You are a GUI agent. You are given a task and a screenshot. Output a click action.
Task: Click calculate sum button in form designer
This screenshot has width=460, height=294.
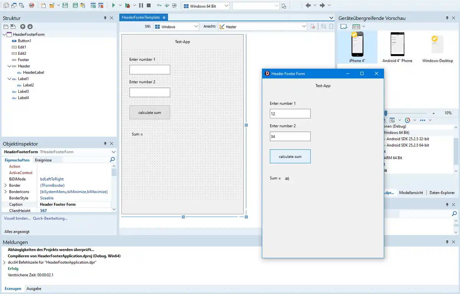click(149, 112)
